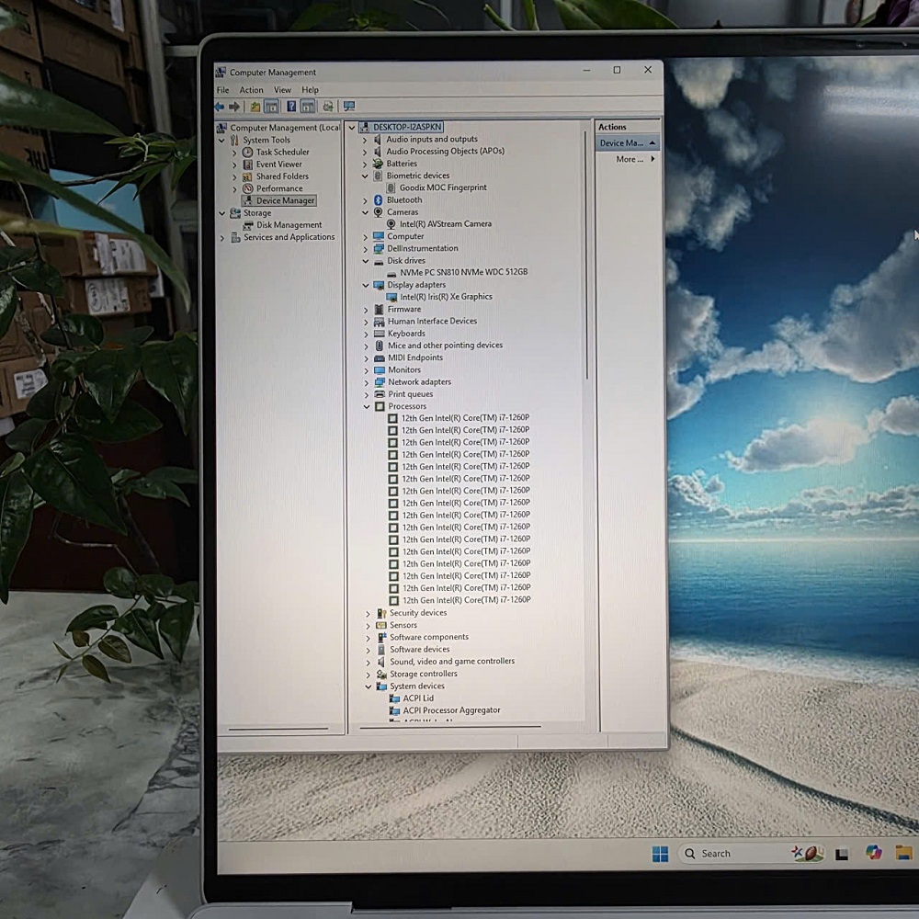Screen dimensions: 919x919
Task: Open the File menu
Action: (x=222, y=90)
